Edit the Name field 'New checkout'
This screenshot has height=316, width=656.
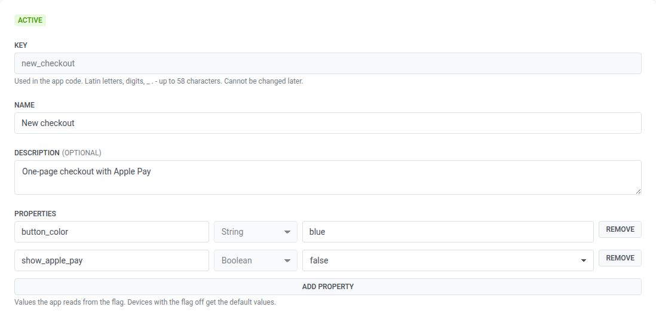point(327,123)
